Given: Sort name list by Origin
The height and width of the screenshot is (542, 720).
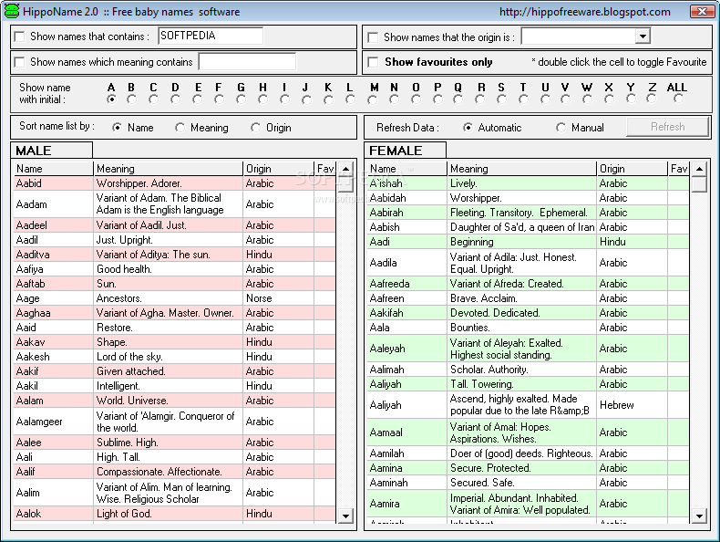Looking at the screenshot, I should (x=255, y=128).
